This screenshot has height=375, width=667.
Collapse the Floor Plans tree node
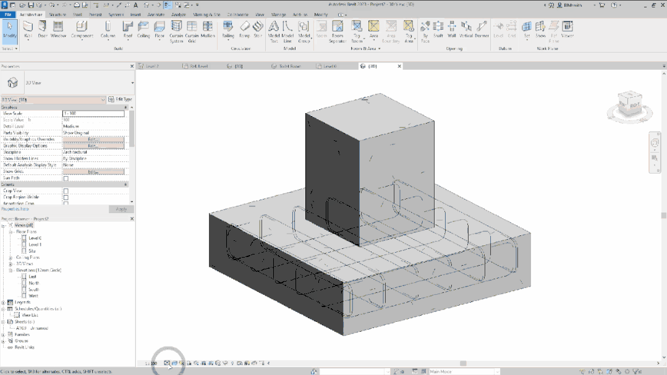click(x=11, y=232)
